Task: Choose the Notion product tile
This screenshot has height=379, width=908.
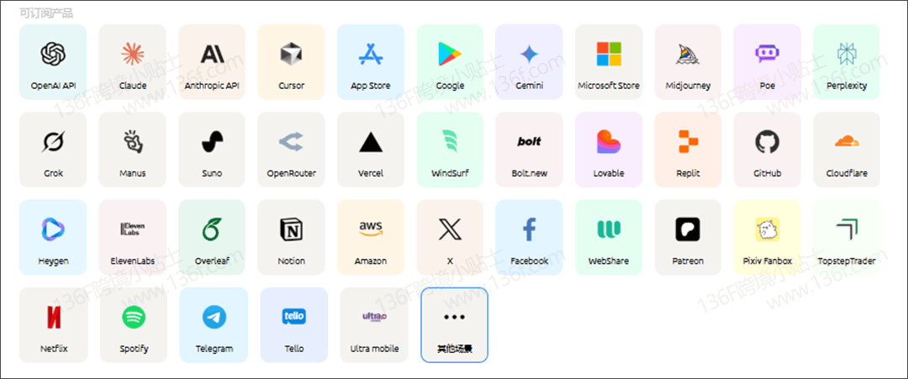Action: (291, 237)
